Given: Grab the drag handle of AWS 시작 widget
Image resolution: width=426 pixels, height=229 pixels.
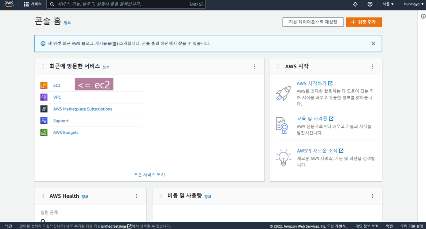Looking at the screenshot, I should pos(278,66).
